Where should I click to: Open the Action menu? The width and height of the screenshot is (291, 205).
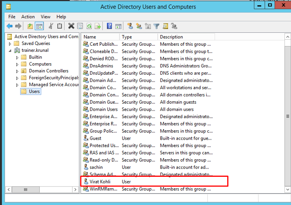coord(28,17)
